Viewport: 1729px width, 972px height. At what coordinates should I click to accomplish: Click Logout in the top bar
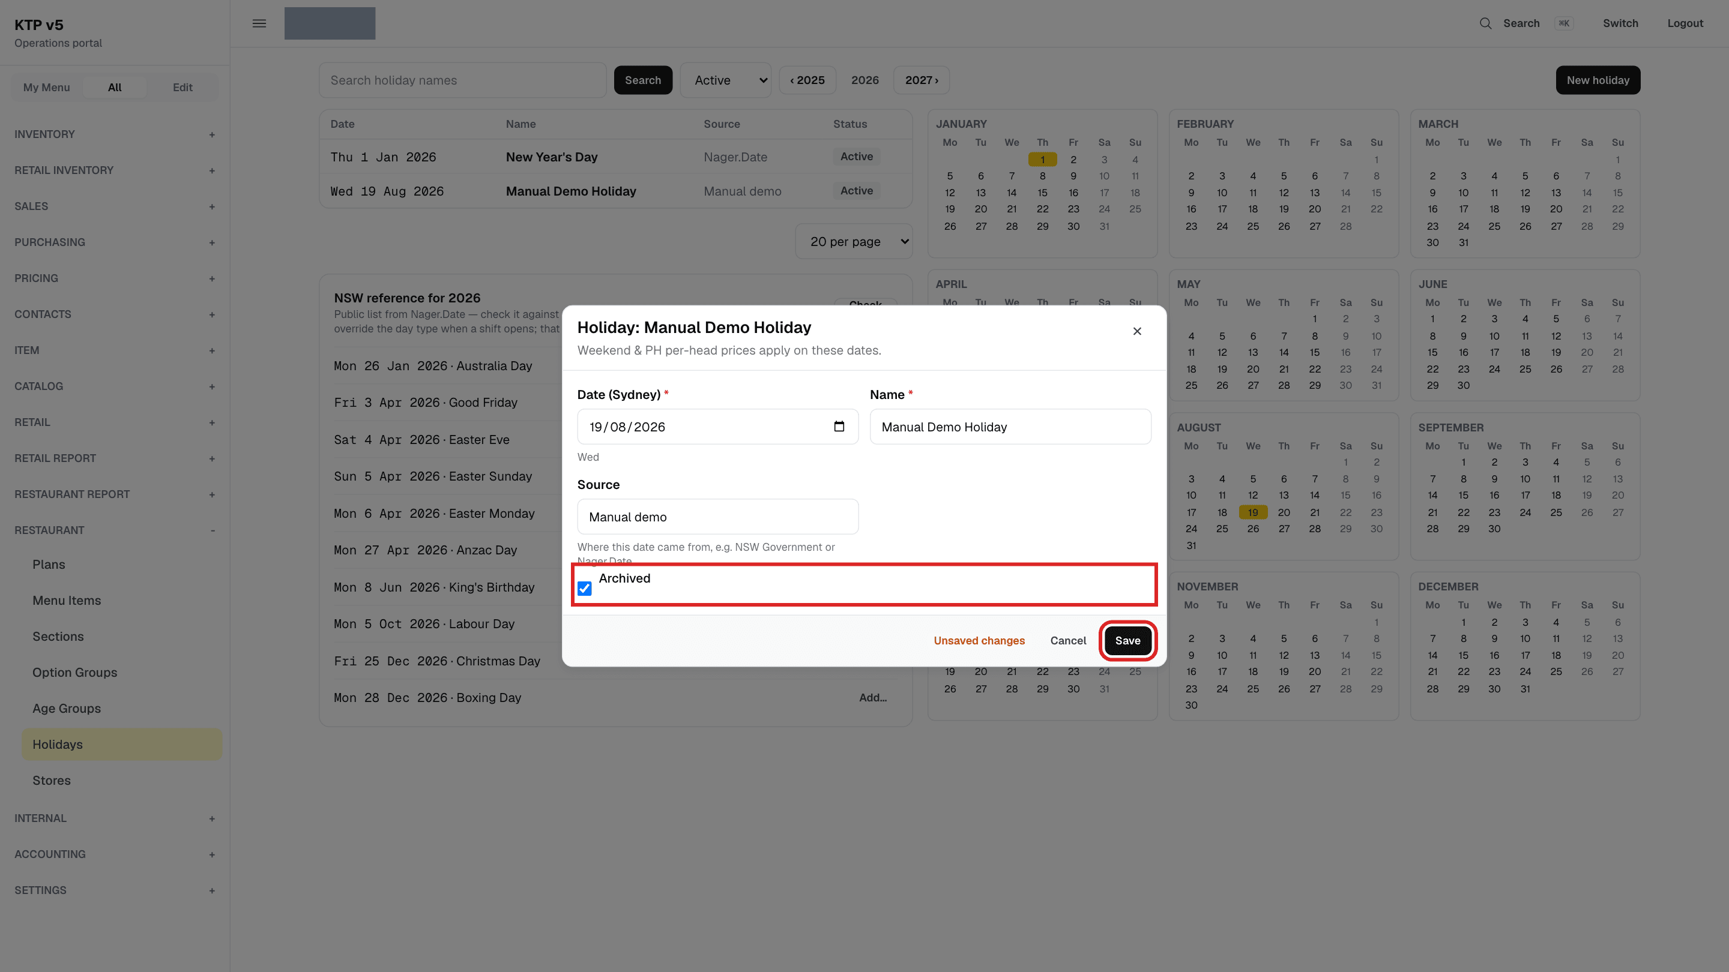tap(1685, 23)
